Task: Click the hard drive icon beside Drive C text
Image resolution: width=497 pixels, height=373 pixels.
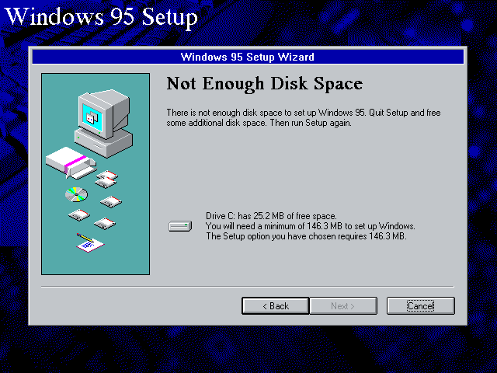Action: pos(180,226)
